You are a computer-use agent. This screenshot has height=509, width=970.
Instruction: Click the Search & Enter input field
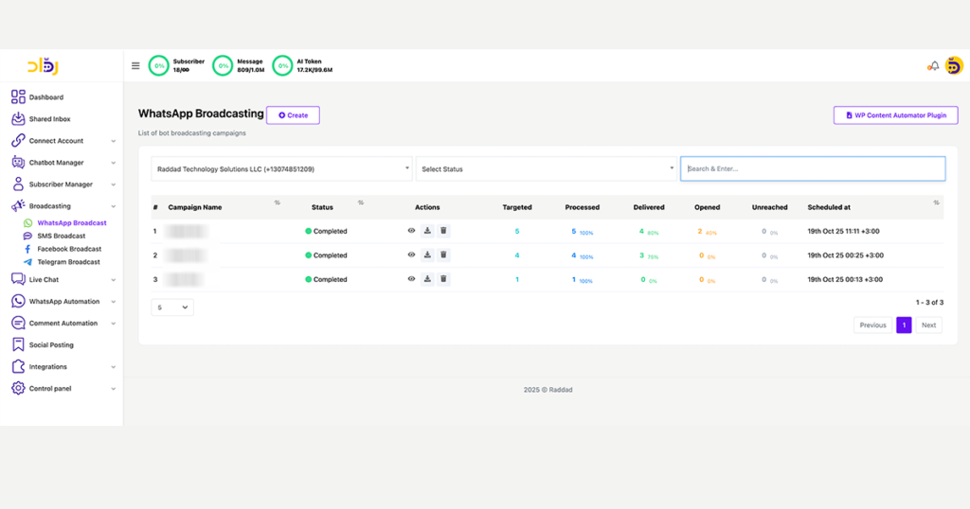tap(812, 169)
